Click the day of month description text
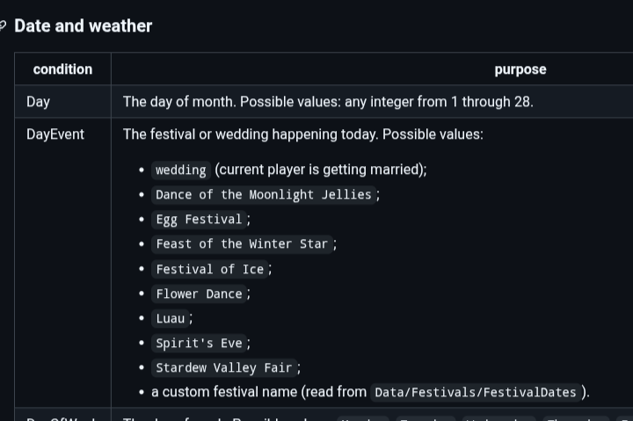 327,102
